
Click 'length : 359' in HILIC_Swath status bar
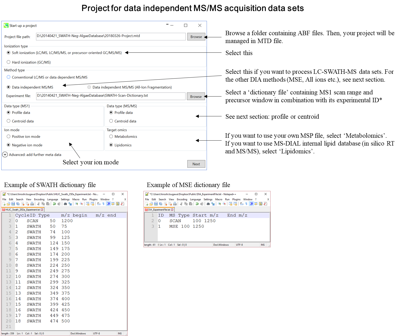(8, 333)
